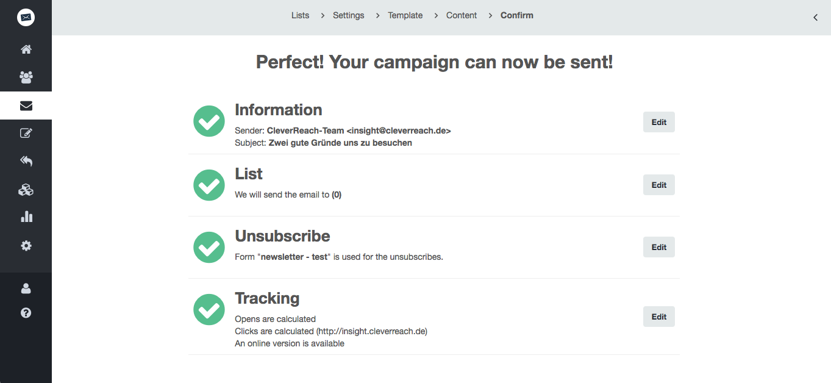Go to the Content step in breadcrumb
This screenshot has height=383, width=831.
coord(462,15)
